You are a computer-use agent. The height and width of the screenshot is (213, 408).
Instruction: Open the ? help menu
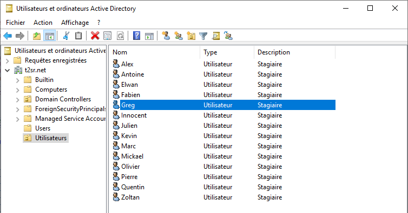pos(99,23)
